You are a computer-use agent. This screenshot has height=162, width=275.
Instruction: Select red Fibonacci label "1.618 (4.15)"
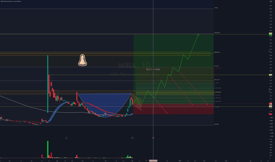[218, 68]
